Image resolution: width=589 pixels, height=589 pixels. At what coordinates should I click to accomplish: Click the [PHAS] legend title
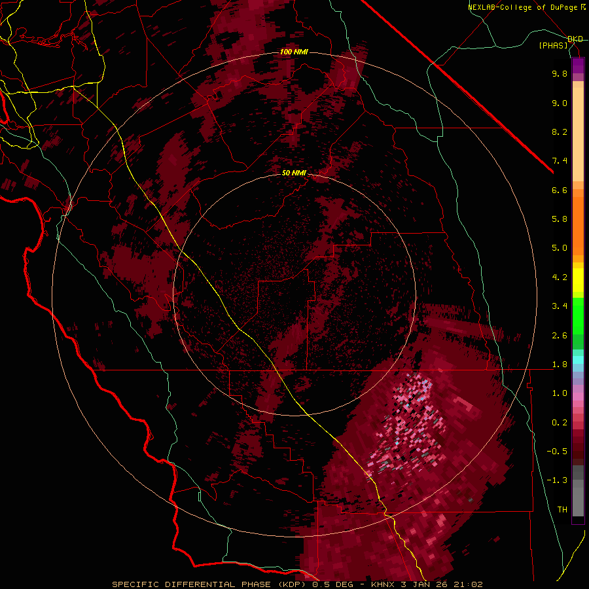coord(553,45)
